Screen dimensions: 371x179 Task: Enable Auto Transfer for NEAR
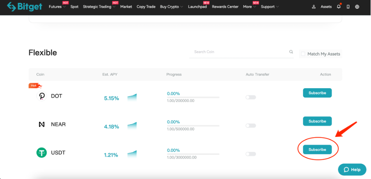point(251,125)
